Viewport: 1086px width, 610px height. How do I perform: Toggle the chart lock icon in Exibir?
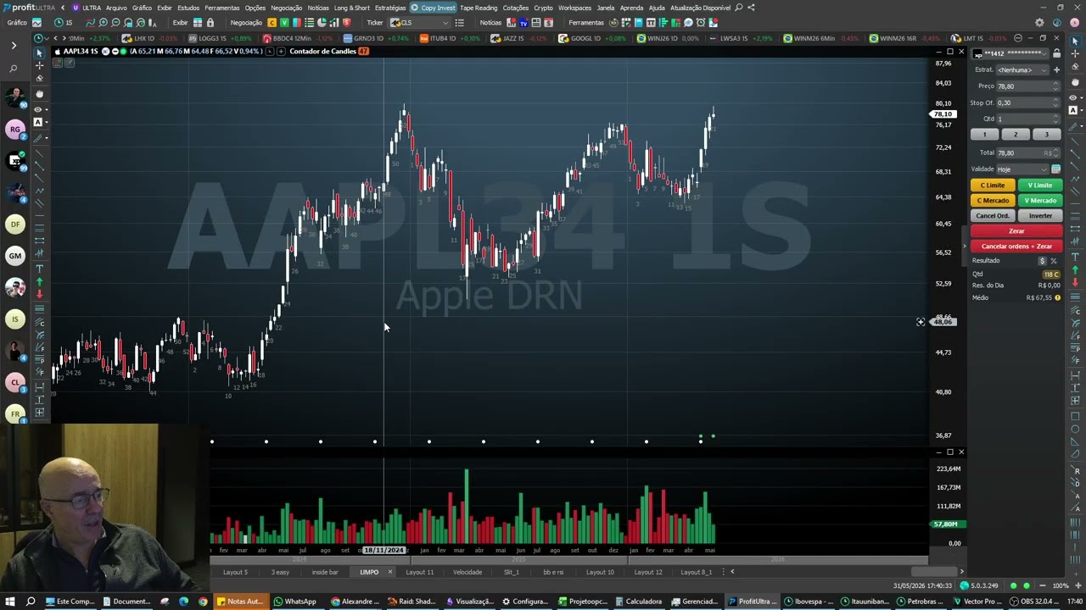point(210,23)
